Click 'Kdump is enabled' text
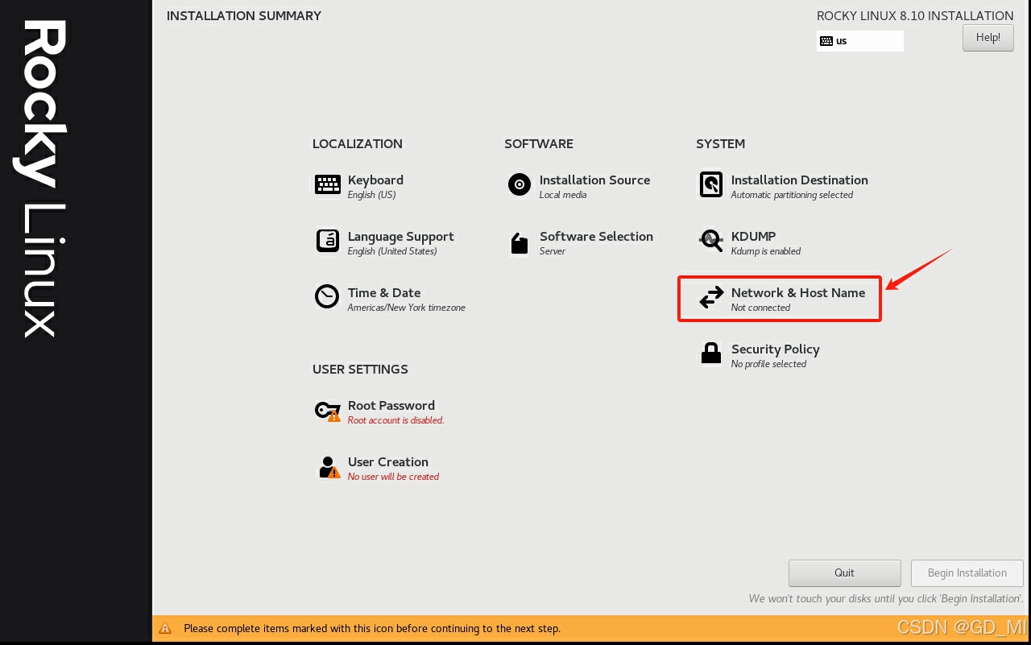 (x=766, y=251)
